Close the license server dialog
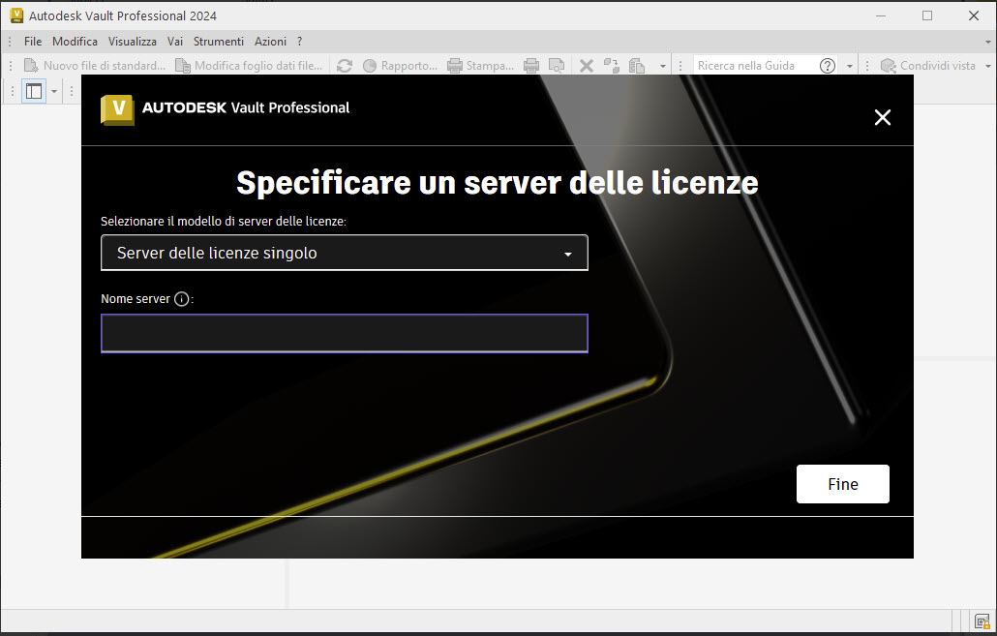Viewport: 997px width, 636px height. (x=882, y=117)
